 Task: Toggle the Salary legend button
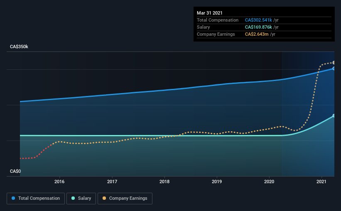[82, 199]
